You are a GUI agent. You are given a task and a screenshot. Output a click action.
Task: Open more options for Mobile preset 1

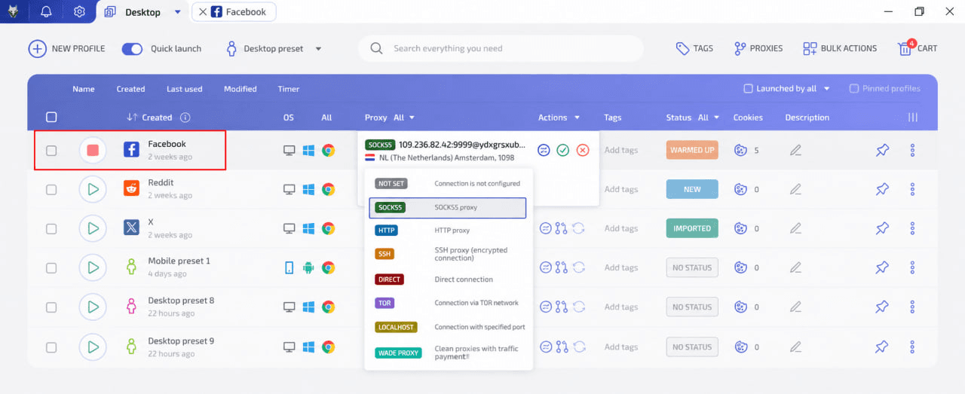tap(912, 267)
